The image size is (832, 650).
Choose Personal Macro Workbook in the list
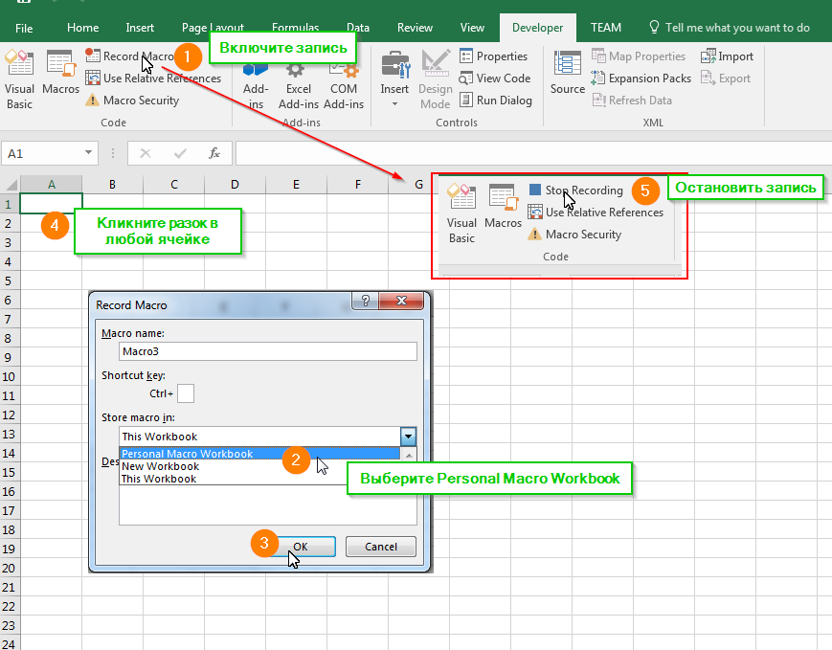coord(260,454)
